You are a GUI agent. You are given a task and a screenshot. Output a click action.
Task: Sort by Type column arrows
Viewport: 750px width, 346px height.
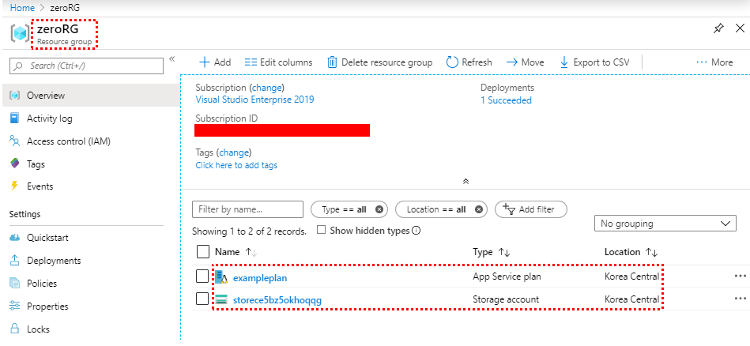503,252
